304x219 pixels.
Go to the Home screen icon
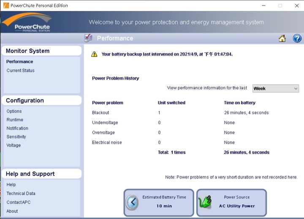click(x=282, y=38)
